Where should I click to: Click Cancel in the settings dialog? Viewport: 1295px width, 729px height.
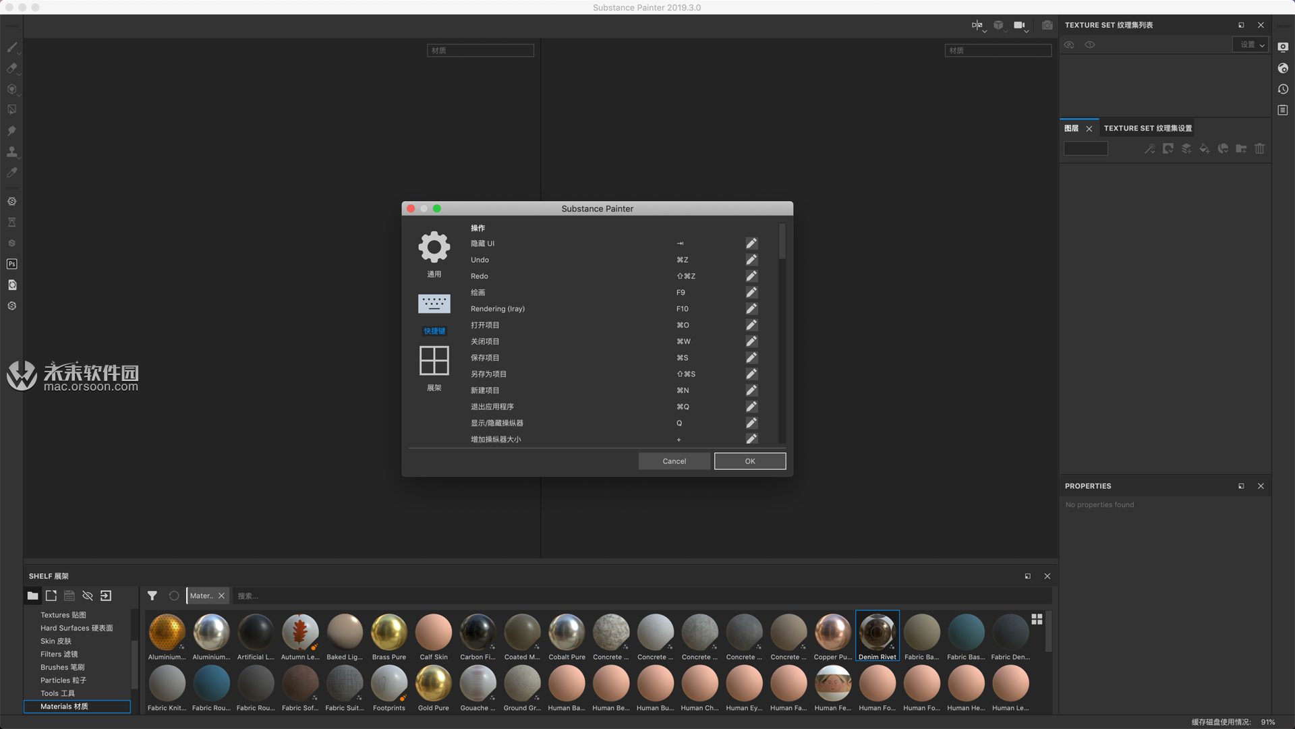pos(674,461)
